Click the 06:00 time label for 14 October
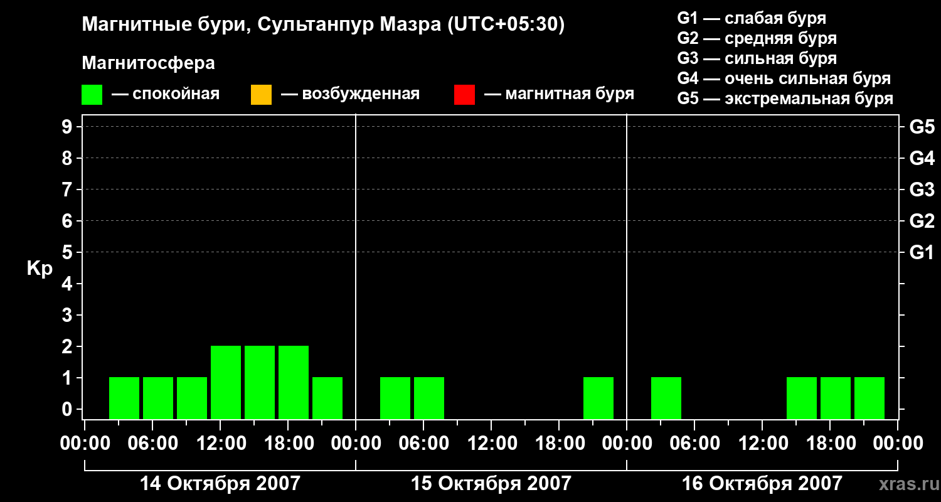941x502 pixels. click(152, 444)
